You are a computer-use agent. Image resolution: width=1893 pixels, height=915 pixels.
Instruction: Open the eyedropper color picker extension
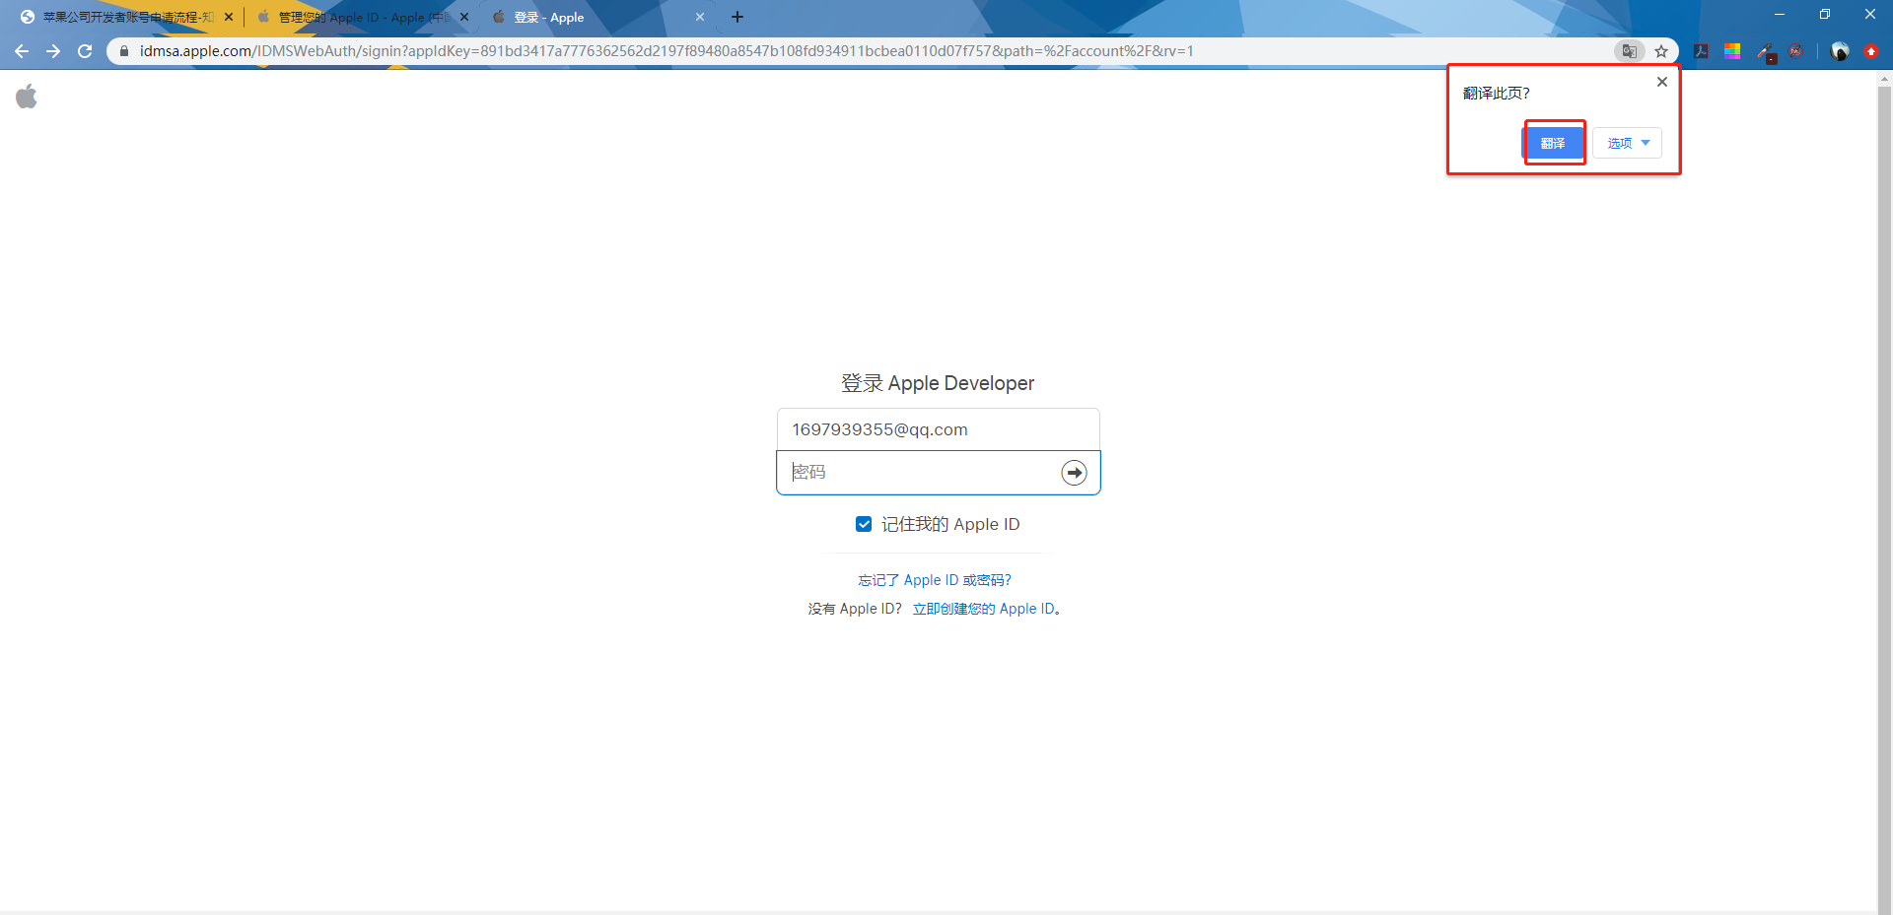coord(1766,52)
